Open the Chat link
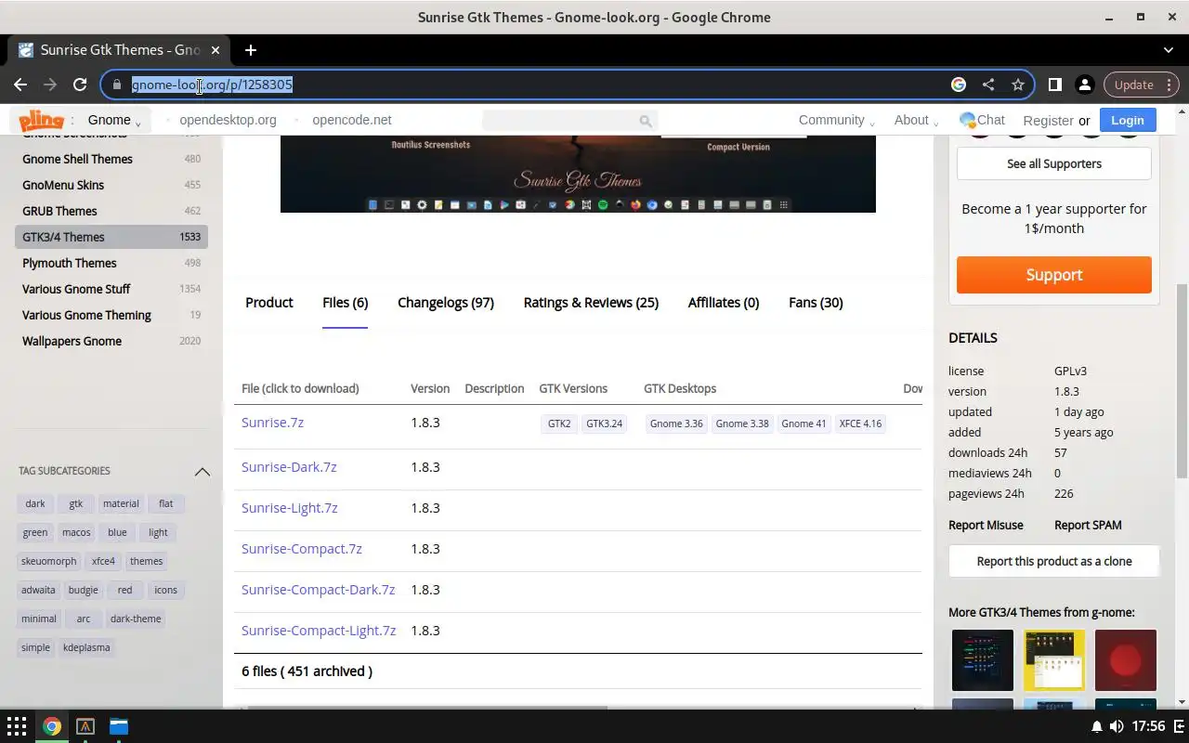 [x=982, y=120]
